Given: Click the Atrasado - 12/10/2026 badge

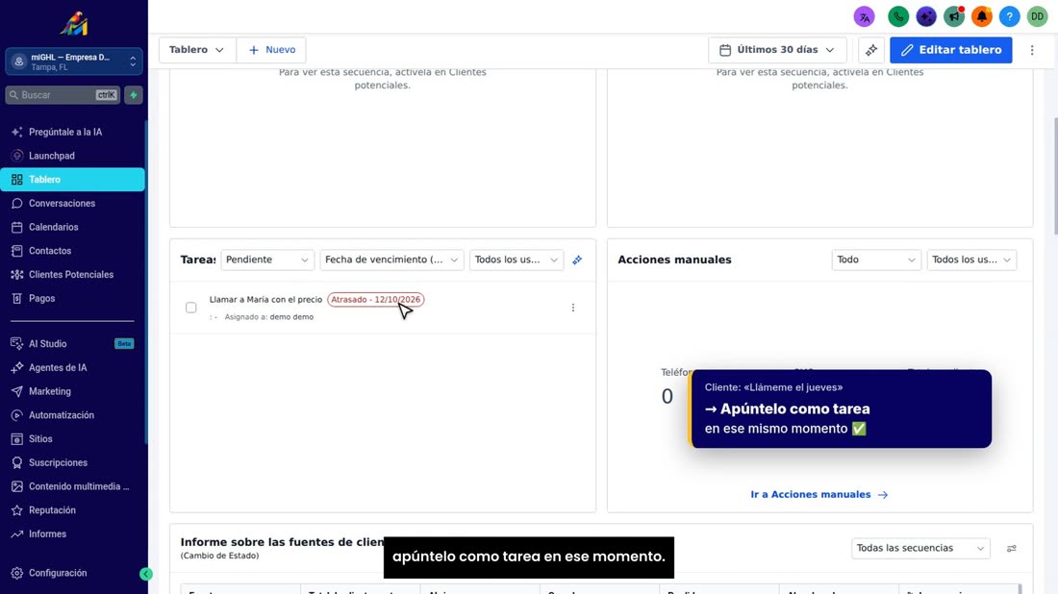Looking at the screenshot, I should click(376, 299).
